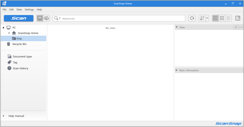Open the sort criteria dropdown arrow

click(x=207, y=18)
